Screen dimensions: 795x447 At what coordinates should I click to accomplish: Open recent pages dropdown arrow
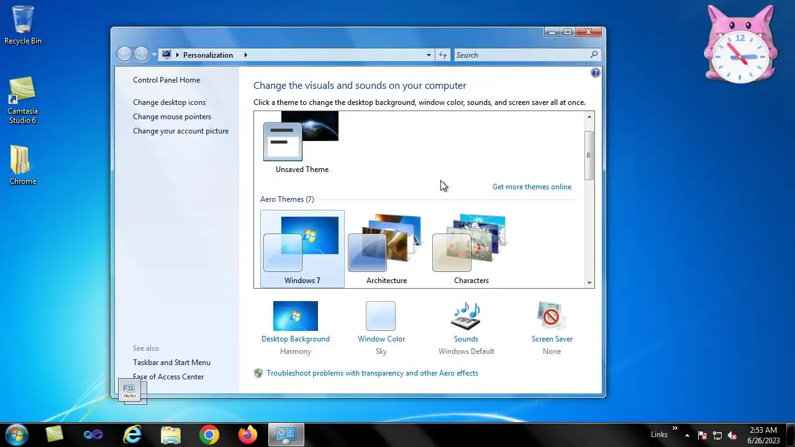[154, 55]
